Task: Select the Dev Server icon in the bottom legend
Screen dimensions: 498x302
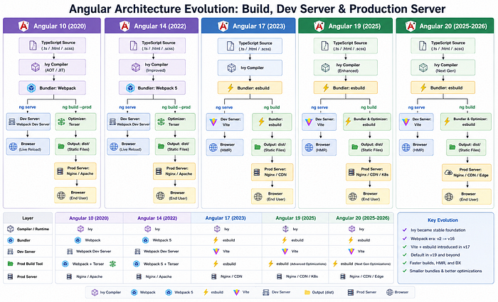Action: click(266, 292)
